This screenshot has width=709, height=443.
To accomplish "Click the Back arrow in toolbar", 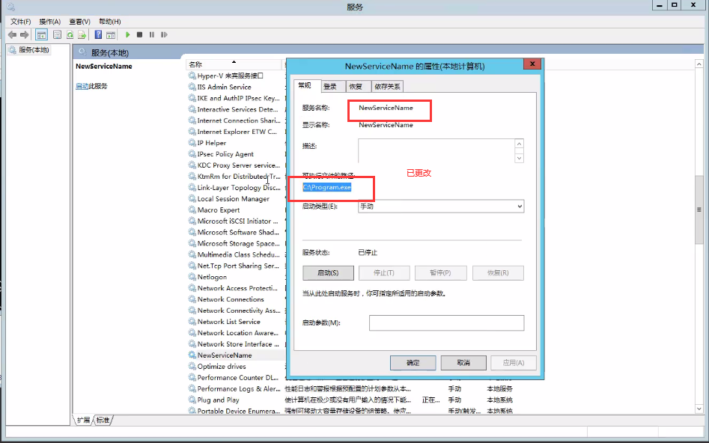I will point(13,34).
